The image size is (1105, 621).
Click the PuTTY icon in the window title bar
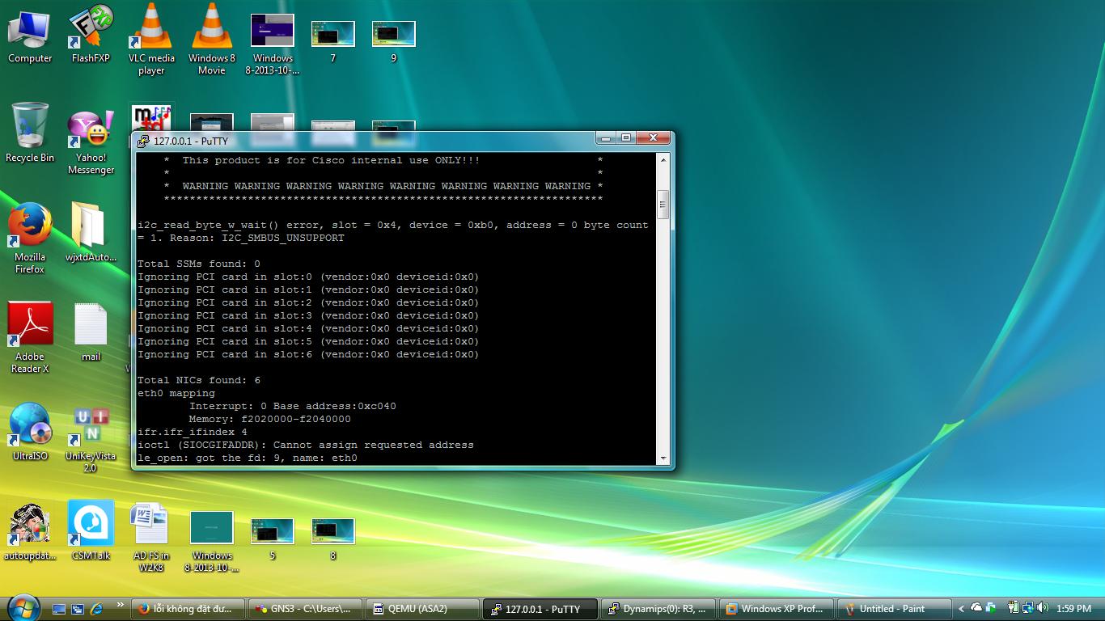(143, 142)
